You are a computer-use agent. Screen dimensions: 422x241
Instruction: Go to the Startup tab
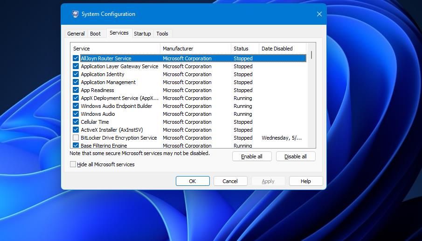[142, 34]
